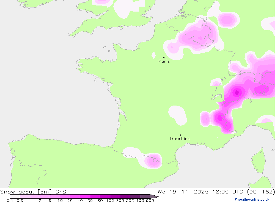The height and width of the screenshot is (202, 275).
Task: Click the '200' legend scale value
Action: (120, 201)
